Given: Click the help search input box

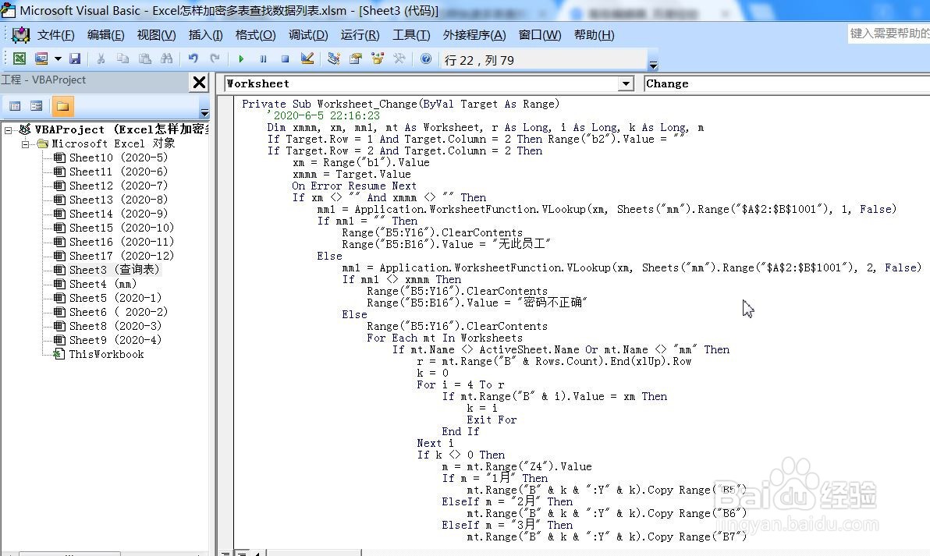Looking at the screenshot, I should (x=889, y=34).
